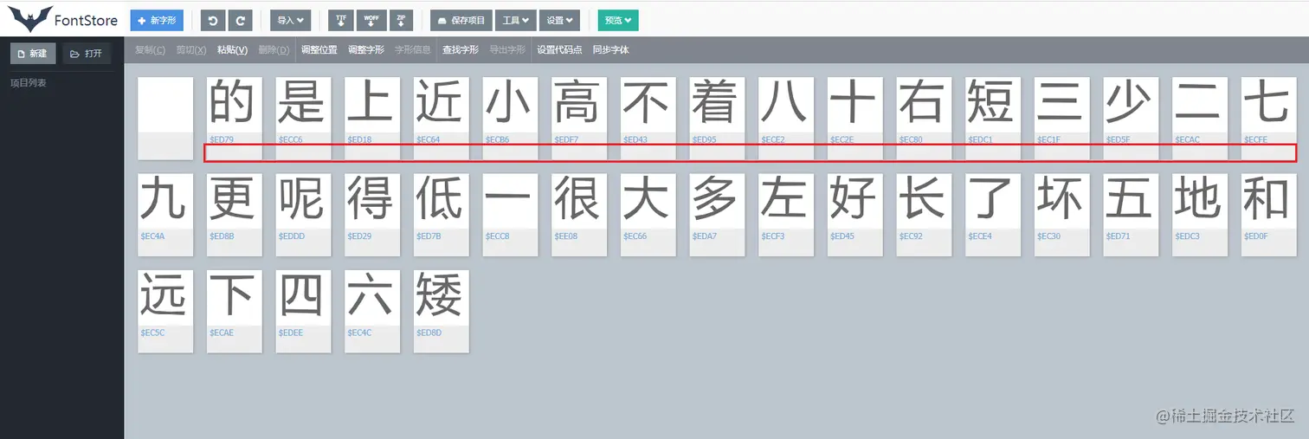1309x439 pixels.
Task: Select the 九 glyph card
Action: coord(165,215)
